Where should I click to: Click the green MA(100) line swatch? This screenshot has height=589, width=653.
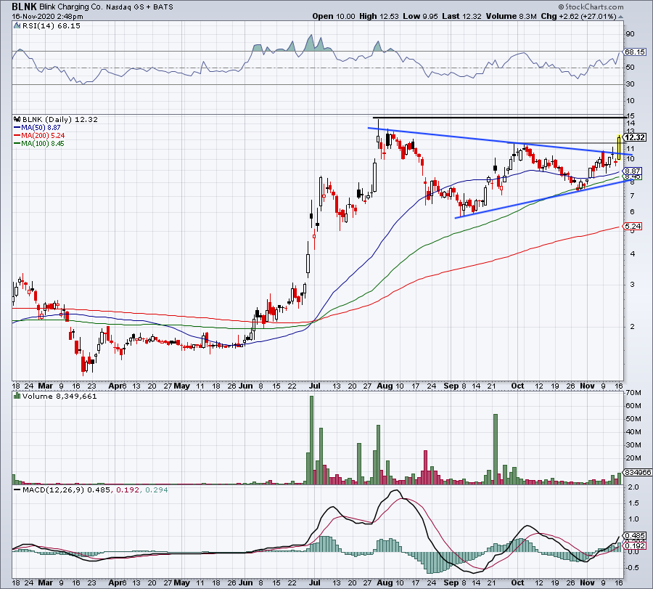coord(17,144)
